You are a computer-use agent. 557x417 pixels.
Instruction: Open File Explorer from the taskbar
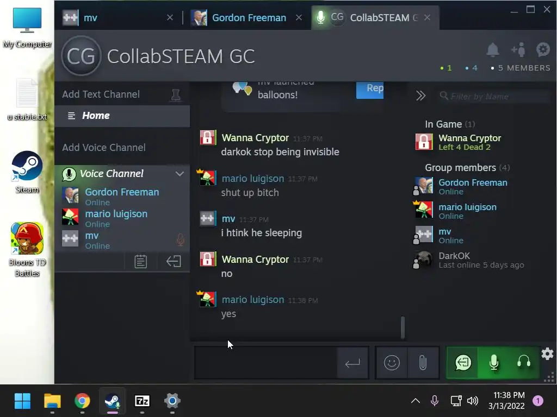tap(52, 401)
